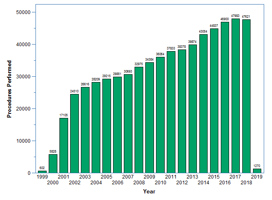Click the 2014 x-axis tick label
Image resolution: width=272 pixels, height=200 pixels.
click(x=203, y=183)
